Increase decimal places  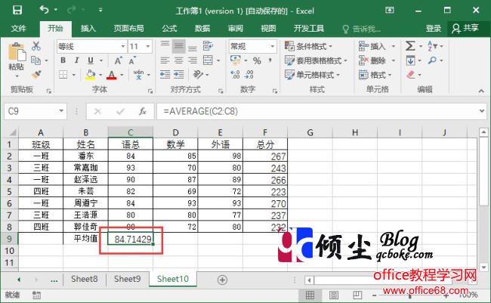tap(235, 75)
